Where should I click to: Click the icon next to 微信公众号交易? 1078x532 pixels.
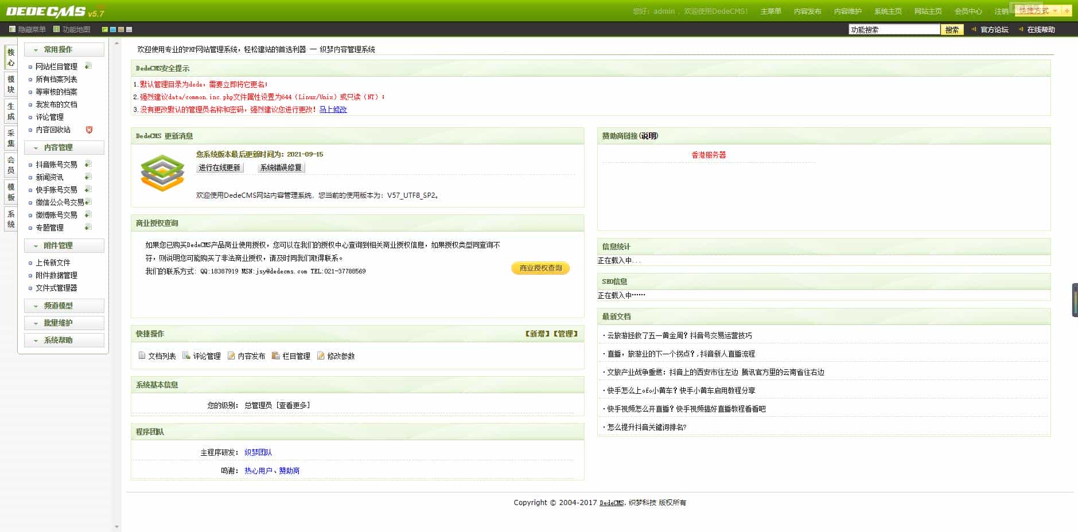(x=88, y=202)
